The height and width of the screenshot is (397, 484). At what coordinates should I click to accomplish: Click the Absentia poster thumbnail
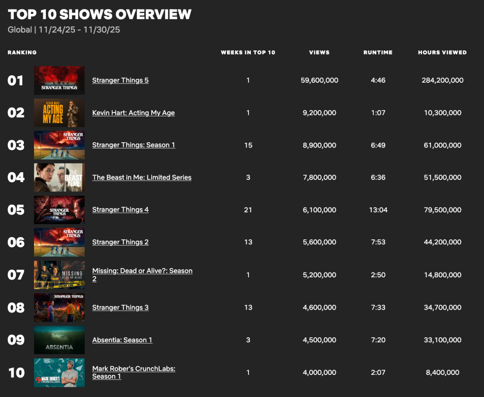click(x=59, y=340)
